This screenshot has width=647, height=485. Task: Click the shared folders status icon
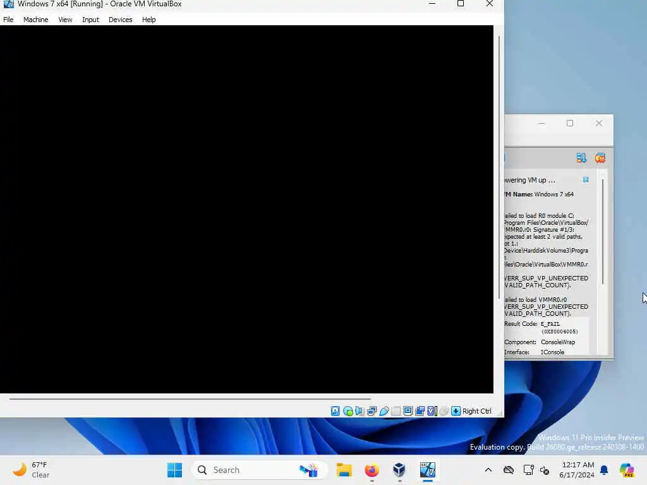[x=396, y=410]
